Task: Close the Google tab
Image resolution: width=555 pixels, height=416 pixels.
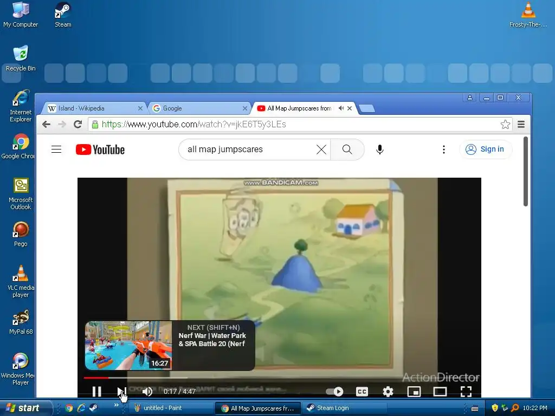Action: point(244,108)
